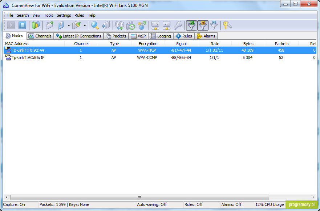Click signal value -88/-86/-84

[x=181, y=57]
